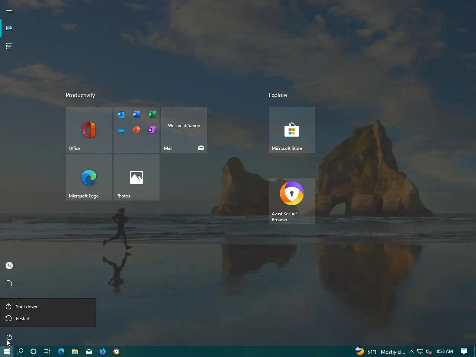Open the weather widget showing 51°F
Screen dimensions: 476x357
tap(380, 351)
